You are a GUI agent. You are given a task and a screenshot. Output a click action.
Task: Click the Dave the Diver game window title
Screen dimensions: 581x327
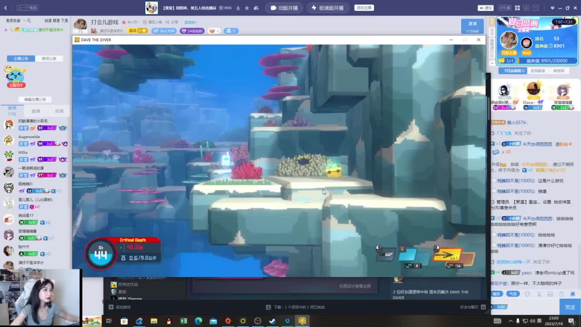tap(96, 40)
